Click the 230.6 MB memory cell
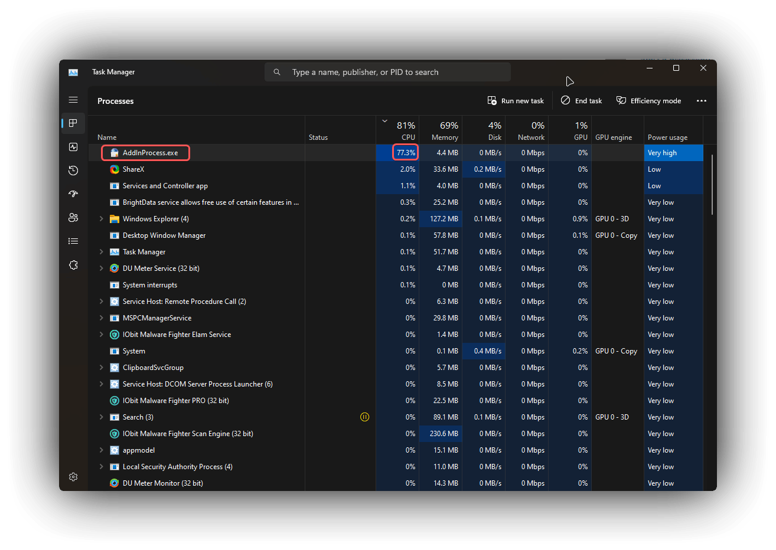 (x=441, y=434)
